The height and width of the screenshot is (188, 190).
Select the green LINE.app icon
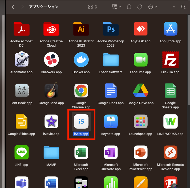tap(22, 152)
